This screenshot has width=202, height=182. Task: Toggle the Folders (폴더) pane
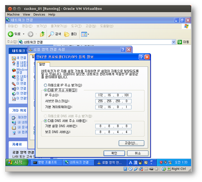[70, 34]
